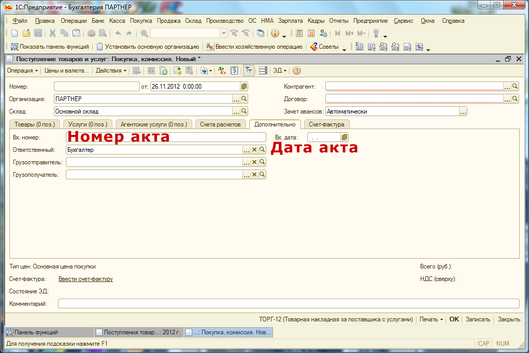
Task: Open the calendar icon in toolbar
Action: (311, 33)
